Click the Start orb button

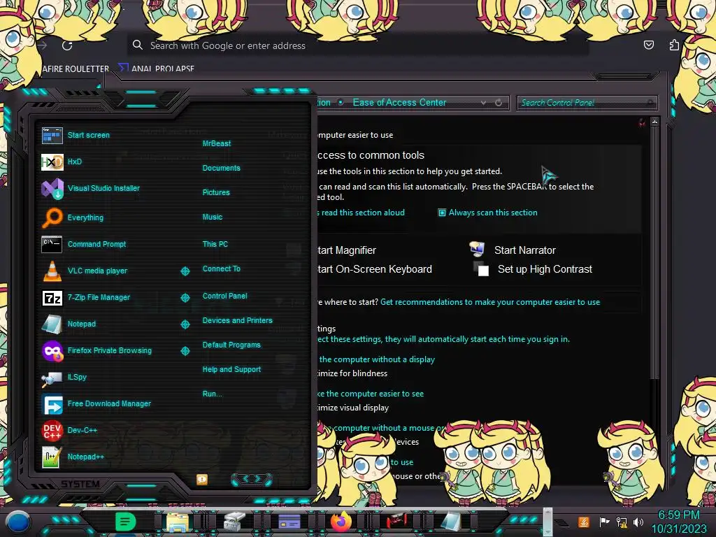(x=19, y=522)
